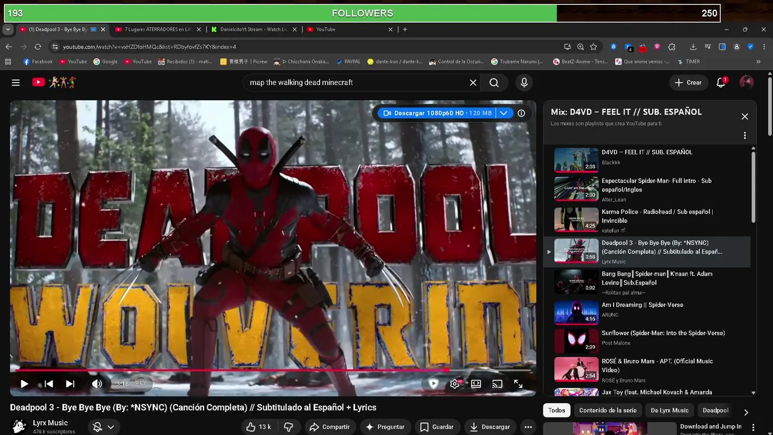Open the download info circle icon

point(521,113)
